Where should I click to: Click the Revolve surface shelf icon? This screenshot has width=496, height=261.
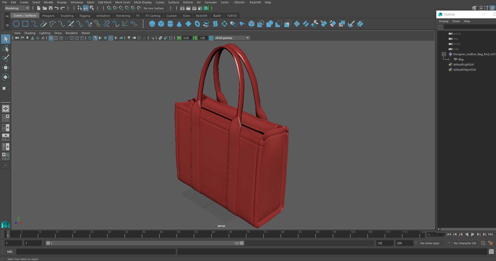coord(206,24)
